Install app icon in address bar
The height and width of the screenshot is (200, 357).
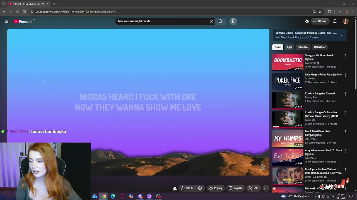click(314, 12)
